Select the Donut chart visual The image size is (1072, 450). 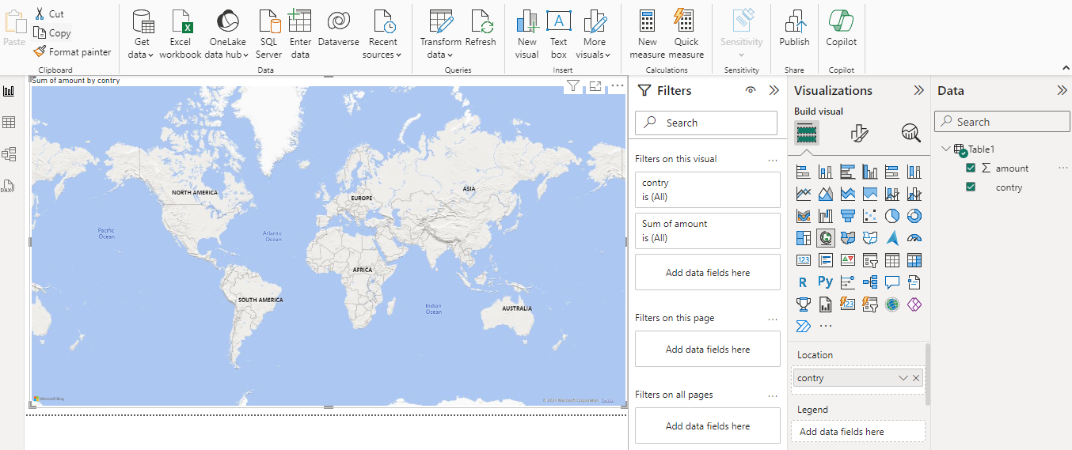914,216
